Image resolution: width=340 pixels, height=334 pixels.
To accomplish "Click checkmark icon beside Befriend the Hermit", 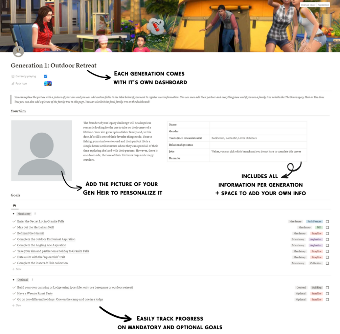I will click(x=14, y=233).
